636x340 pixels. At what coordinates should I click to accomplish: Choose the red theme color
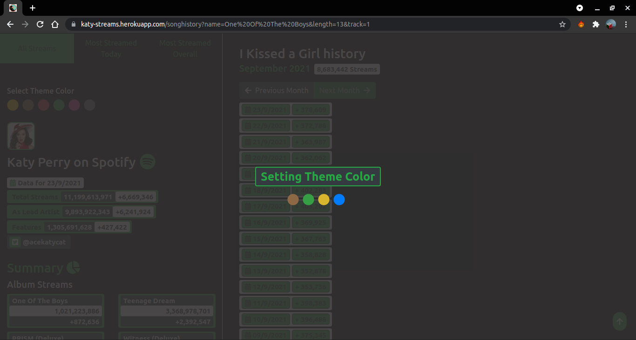43,105
